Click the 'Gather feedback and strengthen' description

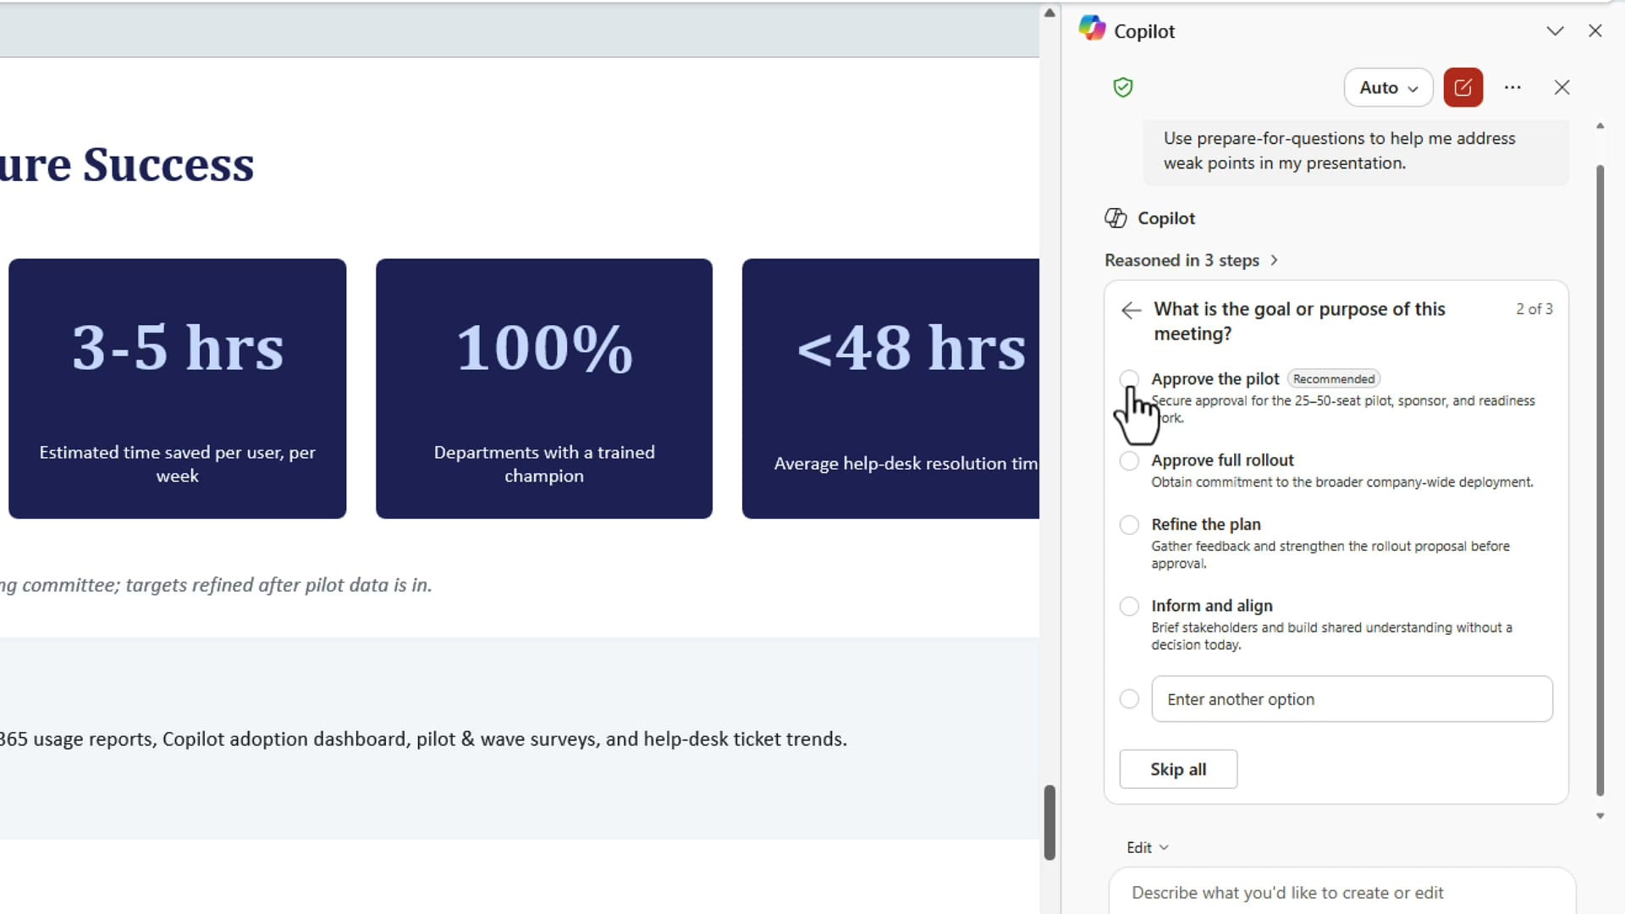1330,554
